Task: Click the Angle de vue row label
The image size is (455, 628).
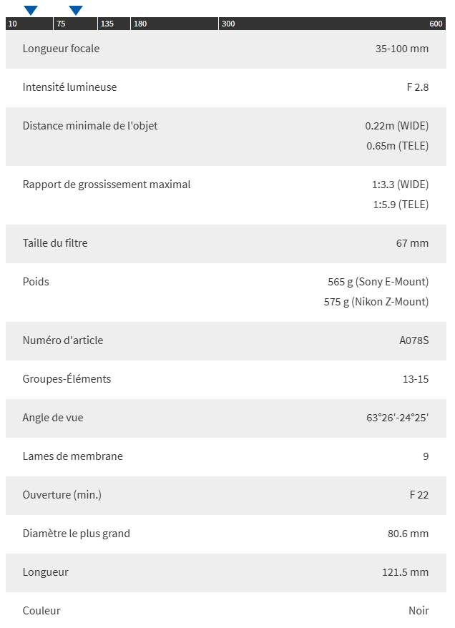Action: tap(53, 418)
